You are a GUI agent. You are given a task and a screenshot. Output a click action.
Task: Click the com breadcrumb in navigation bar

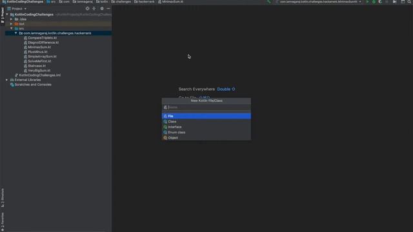65,1
